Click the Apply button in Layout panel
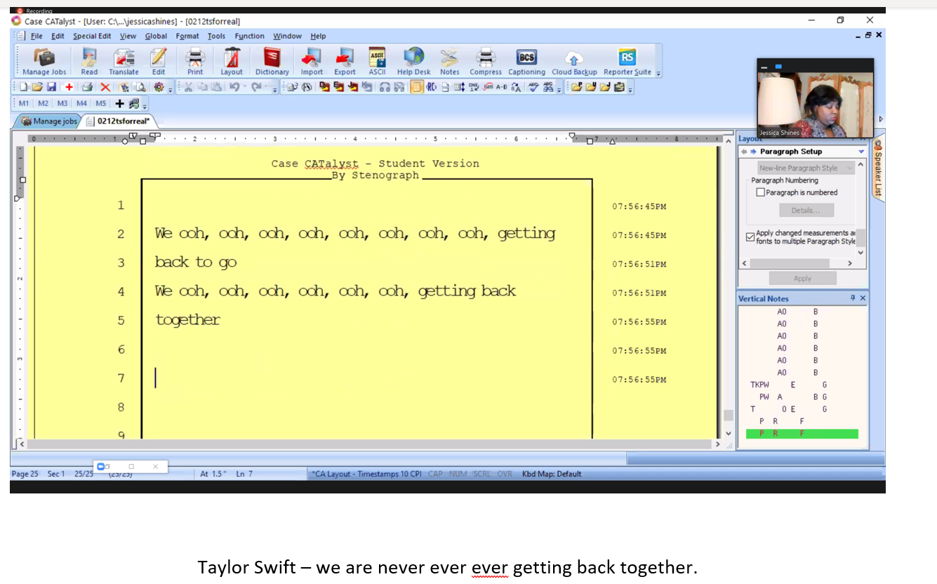The height and width of the screenshot is (584, 937). tap(802, 279)
